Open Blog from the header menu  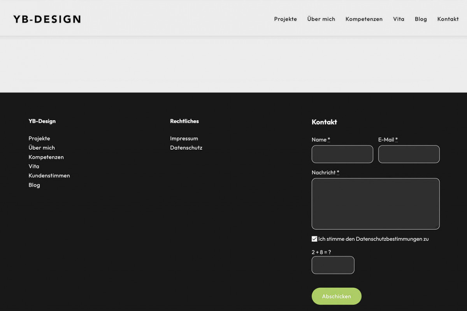[421, 19]
